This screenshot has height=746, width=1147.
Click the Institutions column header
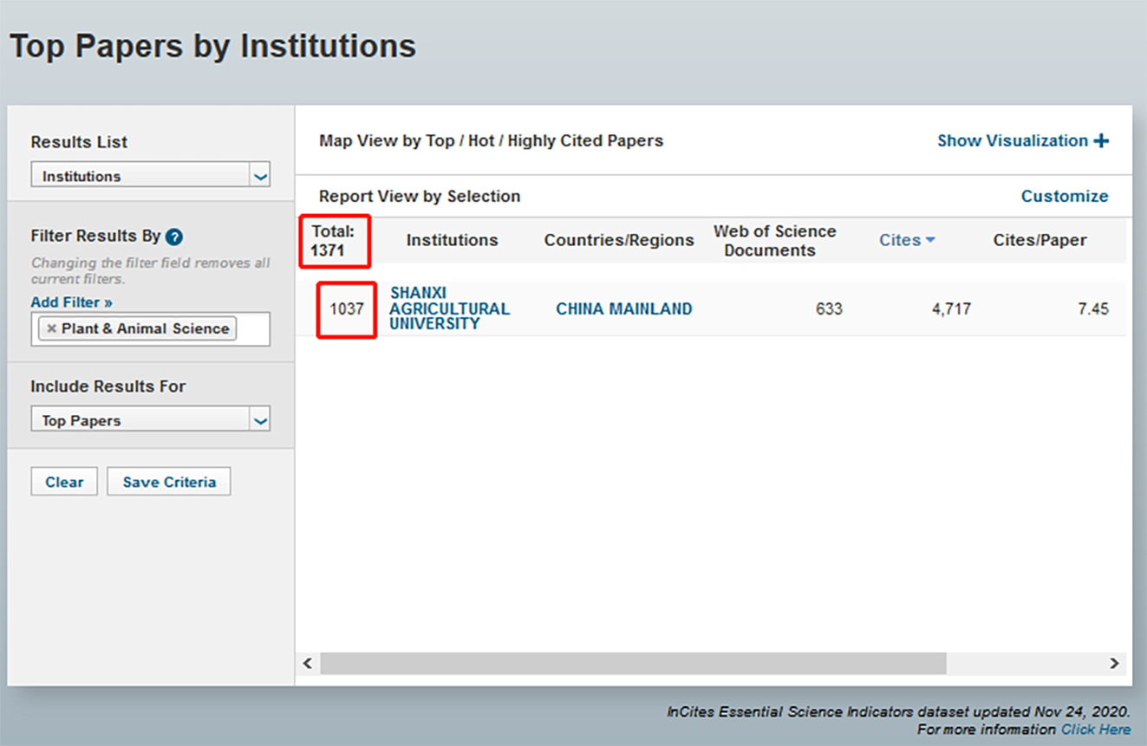pos(452,240)
